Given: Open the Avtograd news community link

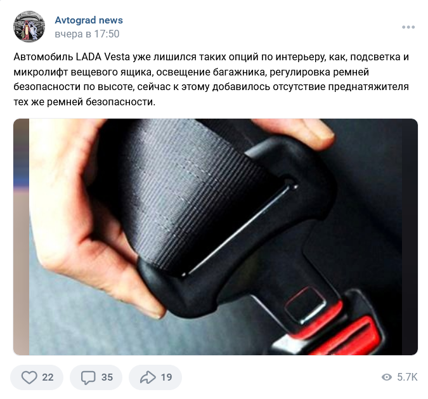Looking at the screenshot, I should click(89, 20).
